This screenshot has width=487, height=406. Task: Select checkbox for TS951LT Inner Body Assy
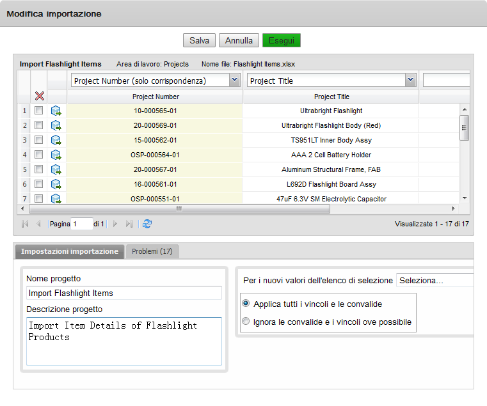pos(38,140)
